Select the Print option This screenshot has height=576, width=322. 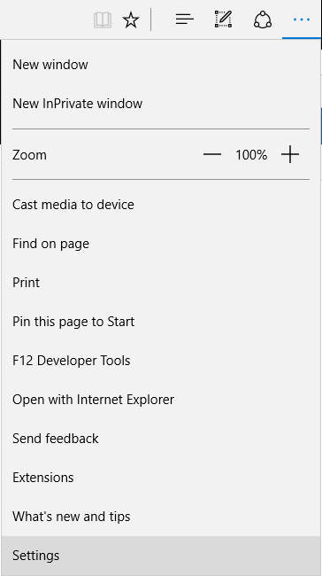(x=161, y=283)
